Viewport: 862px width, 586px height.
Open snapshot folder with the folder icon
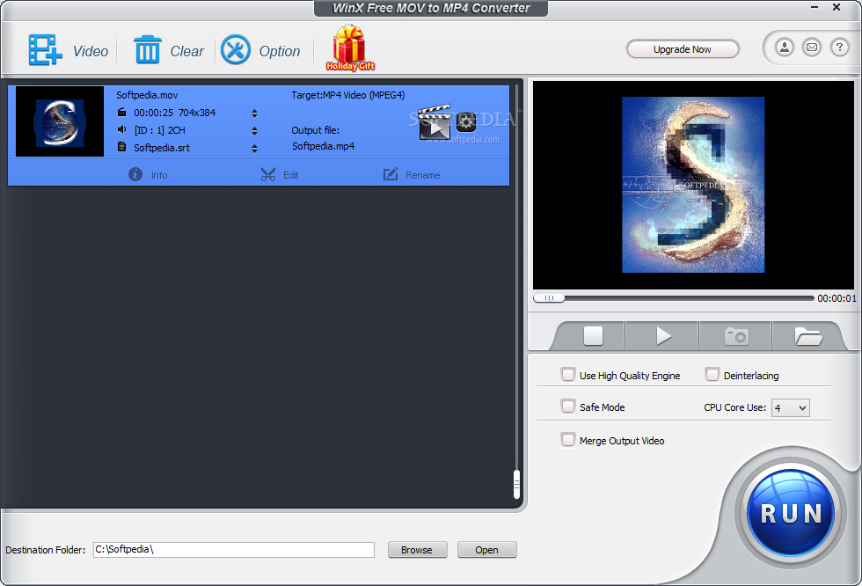tap(807, 336)
